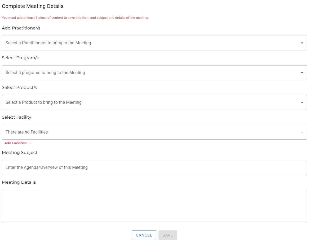Viewport: 310px width, 241px height.
Task: Click the disabled Facility dropdown chevron
Action: pos(302,132)
